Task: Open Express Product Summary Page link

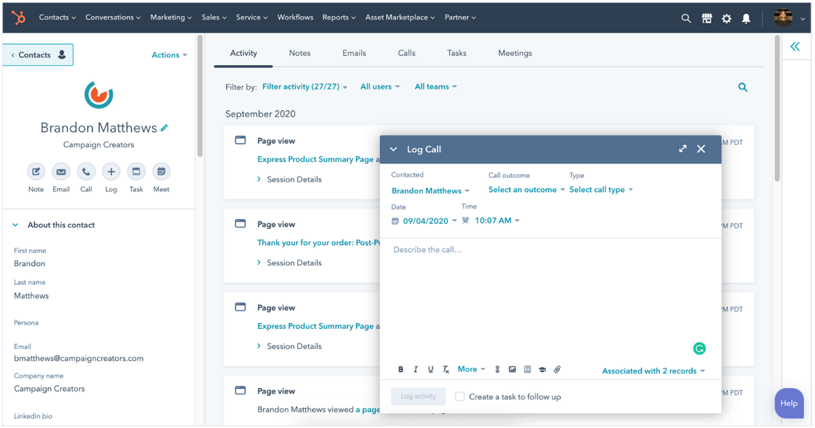Action: pos(314,159)
